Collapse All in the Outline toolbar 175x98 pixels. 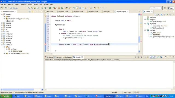[x=156, y=15]
